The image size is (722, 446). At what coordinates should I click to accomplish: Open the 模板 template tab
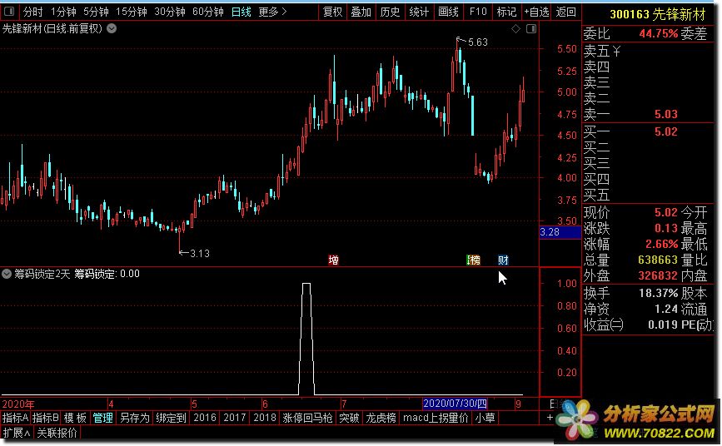pyautogui.click(x=75, y=418)
